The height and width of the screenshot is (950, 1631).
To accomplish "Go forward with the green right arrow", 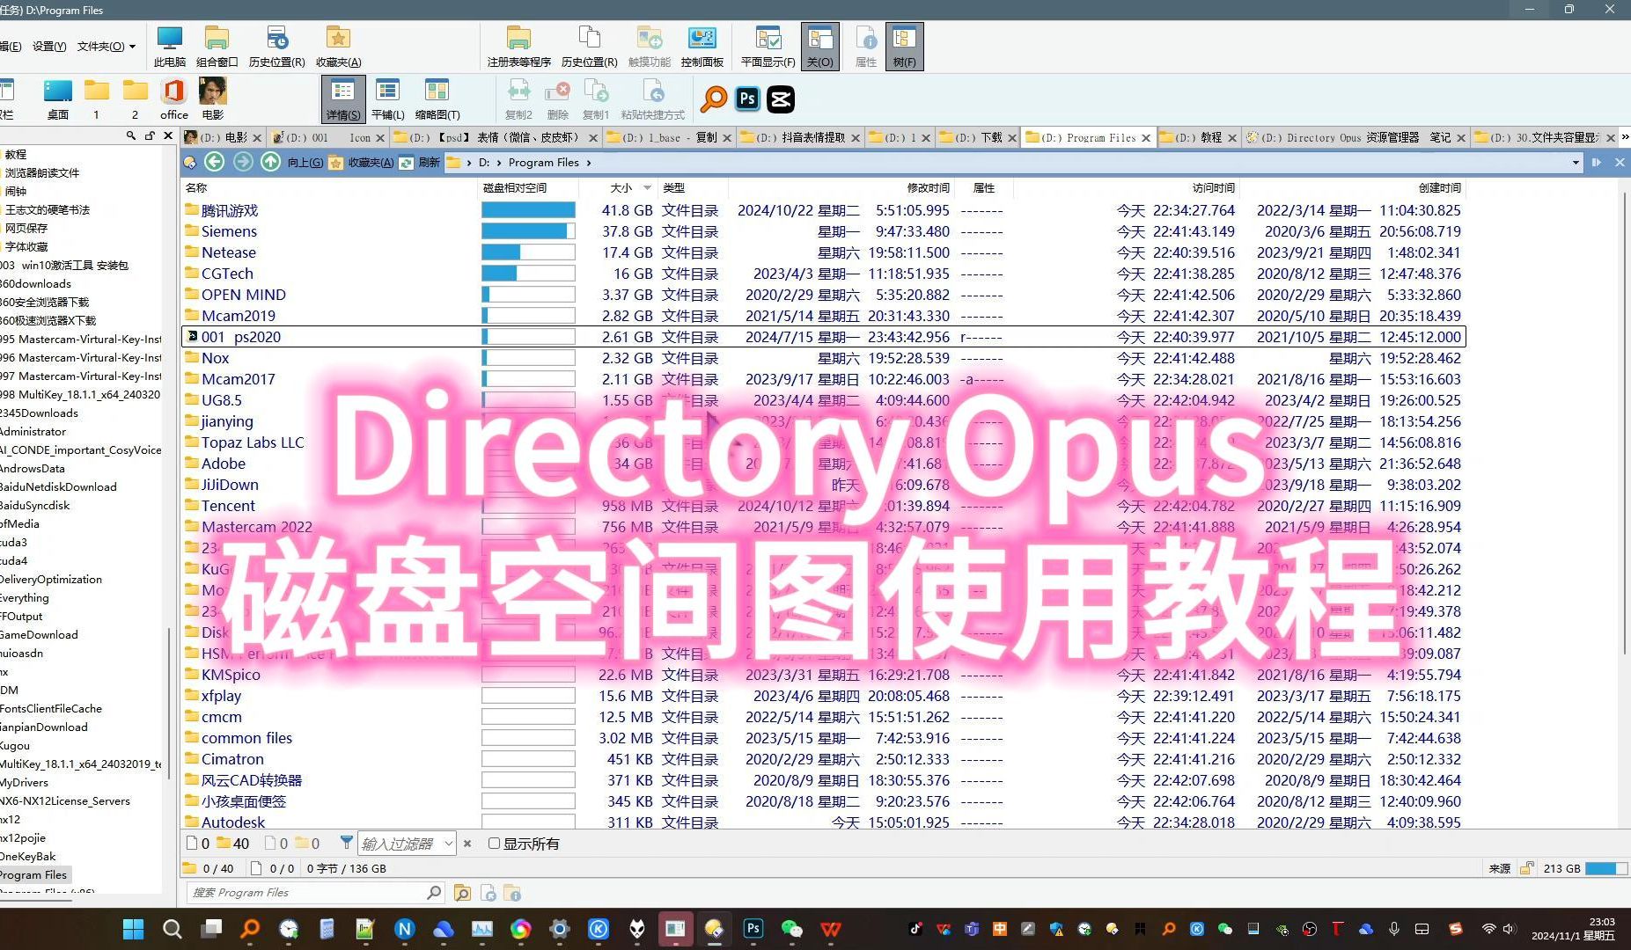I will point(243,162).
